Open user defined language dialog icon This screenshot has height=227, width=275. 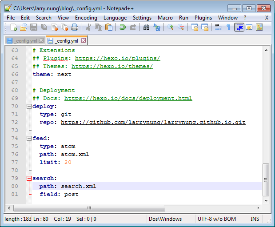click(x=249, y=27)
